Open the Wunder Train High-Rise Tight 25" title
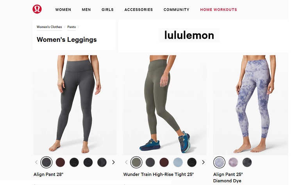 [x=159, y=174]
